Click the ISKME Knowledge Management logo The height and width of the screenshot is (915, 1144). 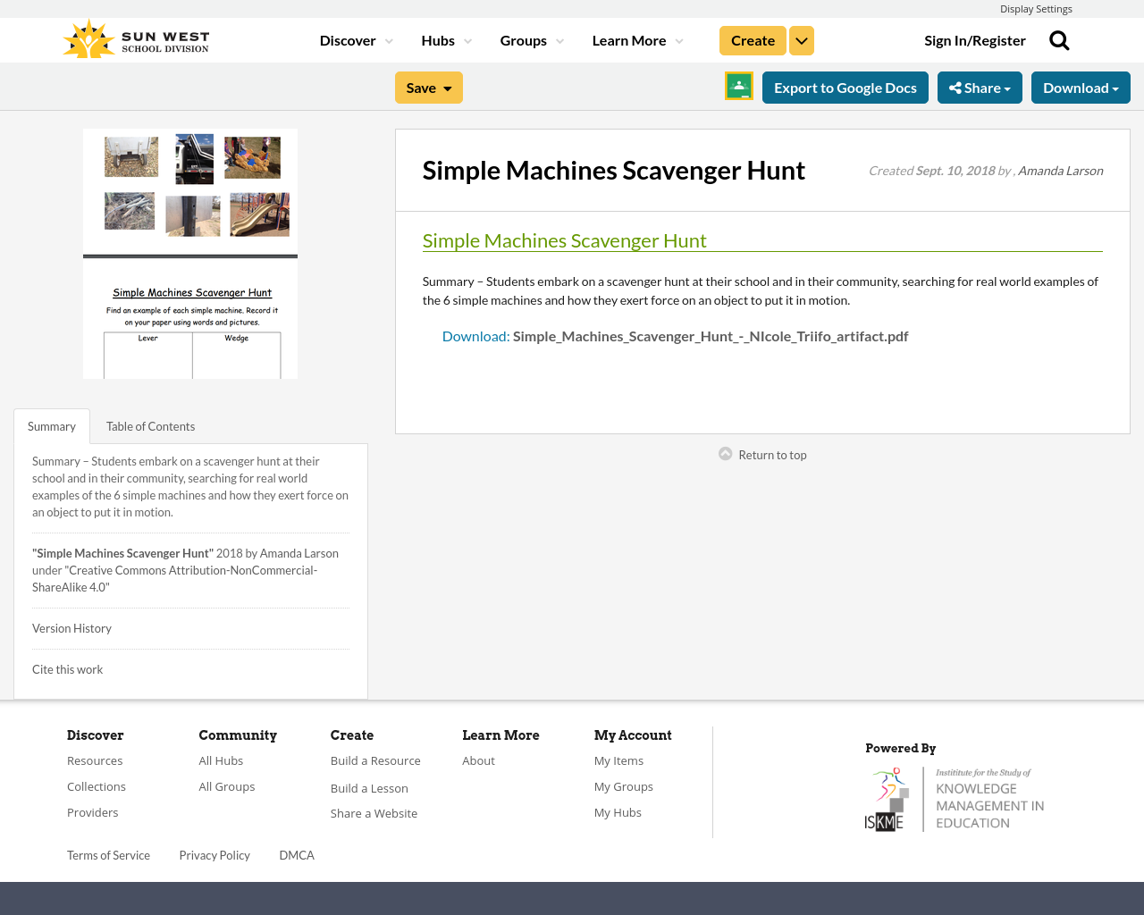point(954,798)
